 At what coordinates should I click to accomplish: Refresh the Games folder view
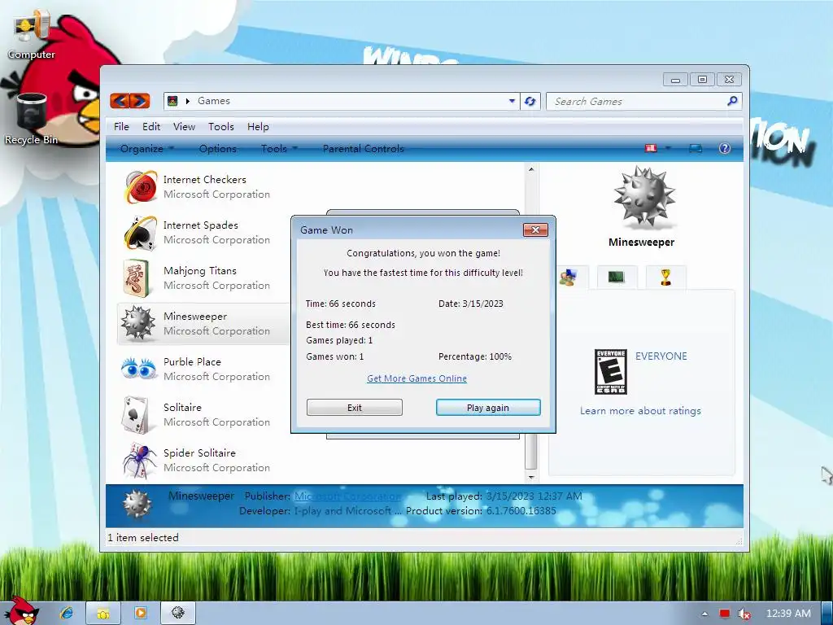pos(530,101)
